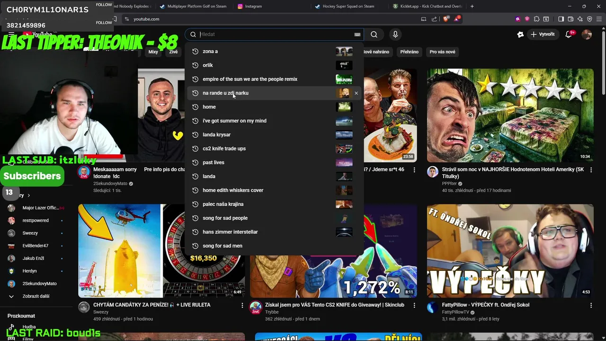606x341 pixels.
Task: Open options menu for FattyPillow VÝPEČKY video
Action: (x=591, y=305)
